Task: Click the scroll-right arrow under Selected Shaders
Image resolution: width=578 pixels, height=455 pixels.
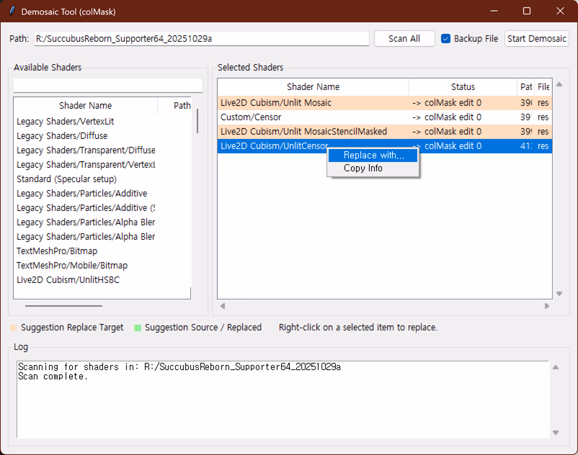Action: 547,306
